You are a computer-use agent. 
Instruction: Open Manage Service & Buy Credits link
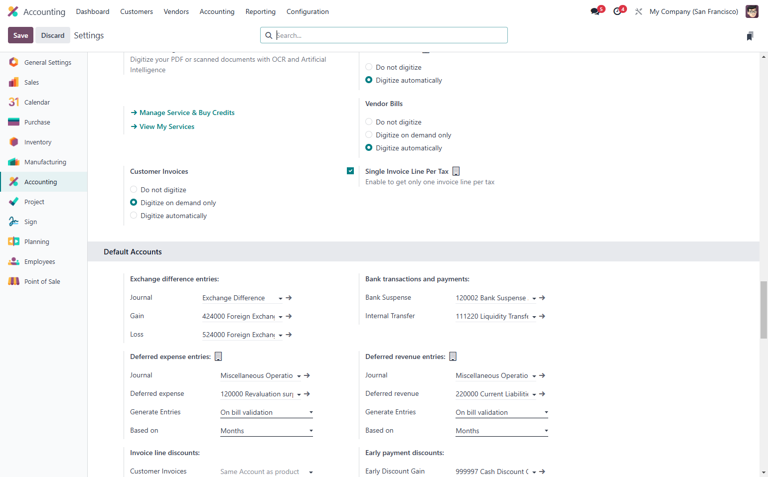182,113
